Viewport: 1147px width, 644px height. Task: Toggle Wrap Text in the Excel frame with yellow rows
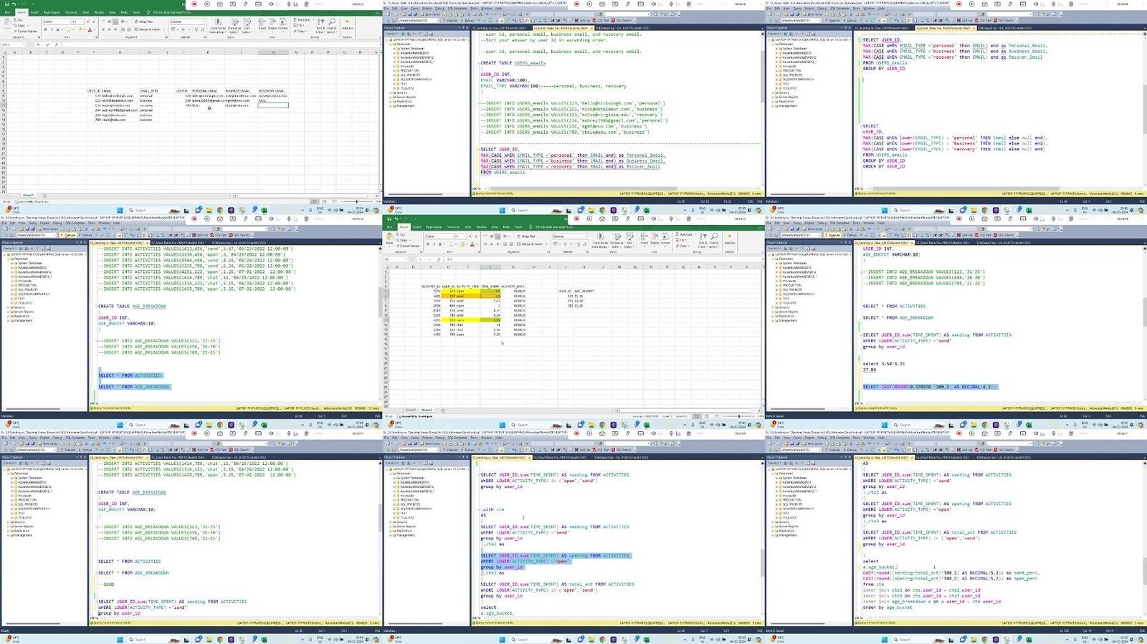(527, 236)
